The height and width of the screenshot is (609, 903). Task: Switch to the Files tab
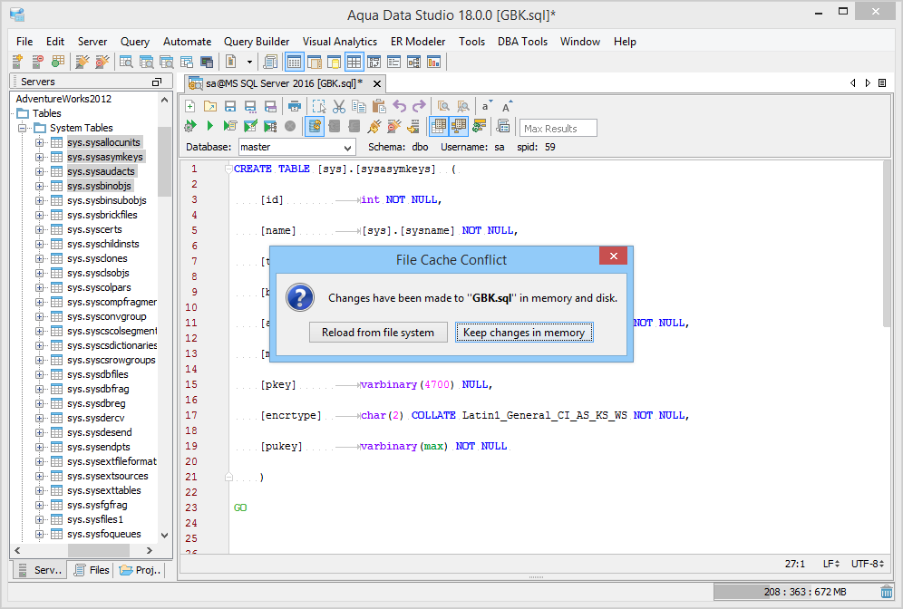point(92,570)
